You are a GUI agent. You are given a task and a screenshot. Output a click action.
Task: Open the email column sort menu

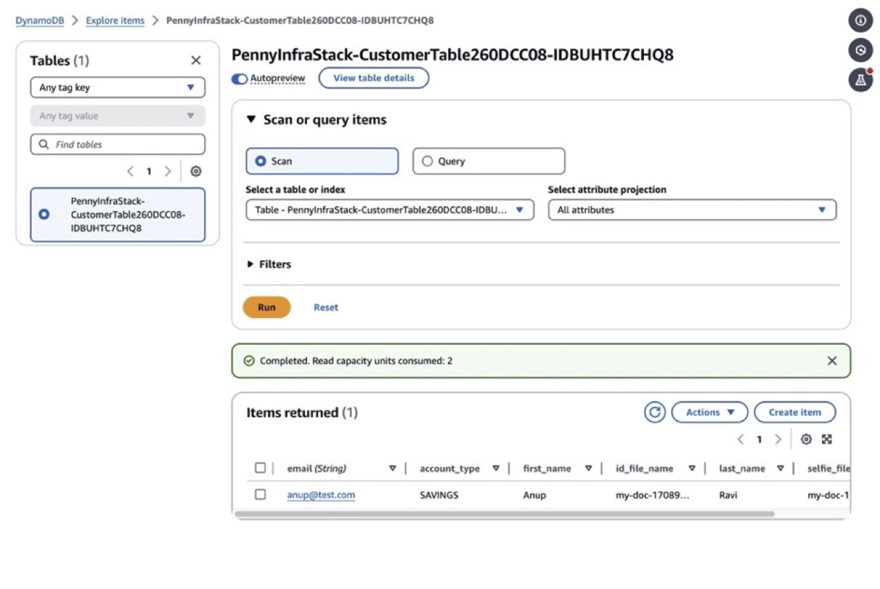[393, 468]
